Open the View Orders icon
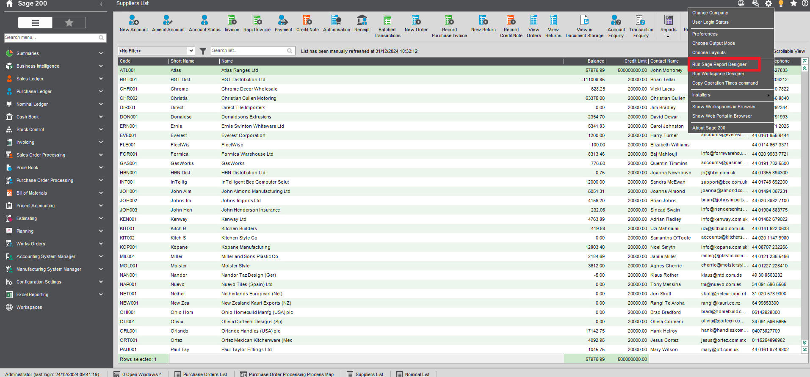Viewport: 810px width, 377px height. pos(534,26)
